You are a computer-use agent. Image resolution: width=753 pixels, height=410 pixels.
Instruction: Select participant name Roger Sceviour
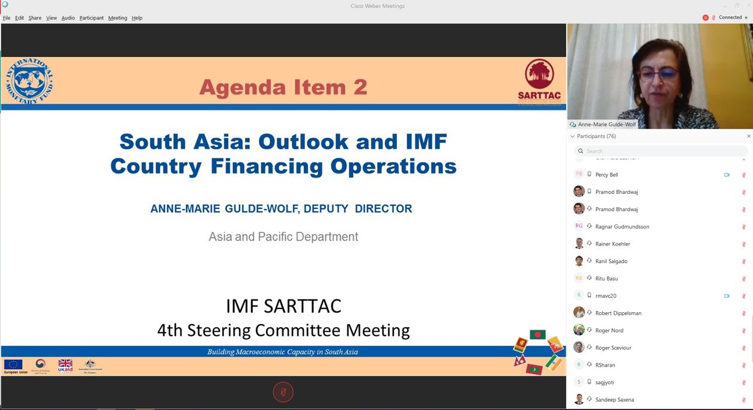coord(613,348)
